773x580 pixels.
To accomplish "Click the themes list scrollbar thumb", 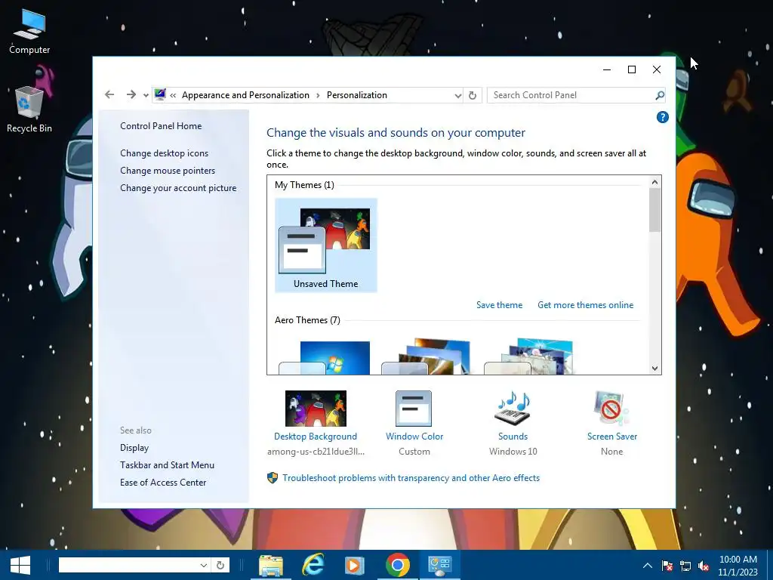I will pyautogui.click(x=654, y=210).
